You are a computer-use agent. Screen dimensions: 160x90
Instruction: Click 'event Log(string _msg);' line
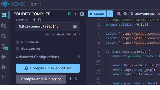[134, 70]
